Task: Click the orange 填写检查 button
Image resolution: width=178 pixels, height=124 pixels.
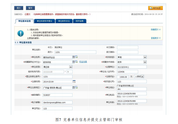Action: click(x=155, y=8)
